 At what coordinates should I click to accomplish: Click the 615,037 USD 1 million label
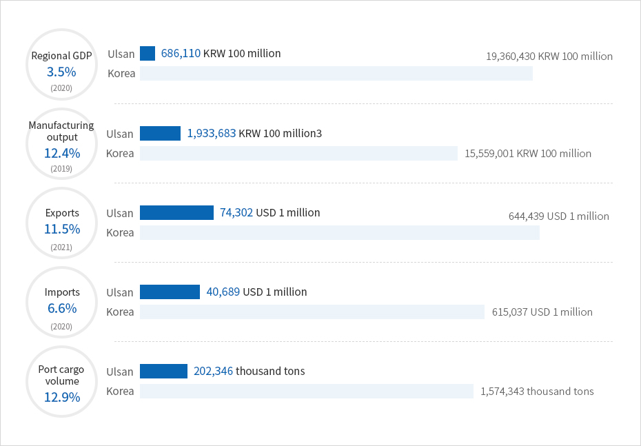(542, 312)
